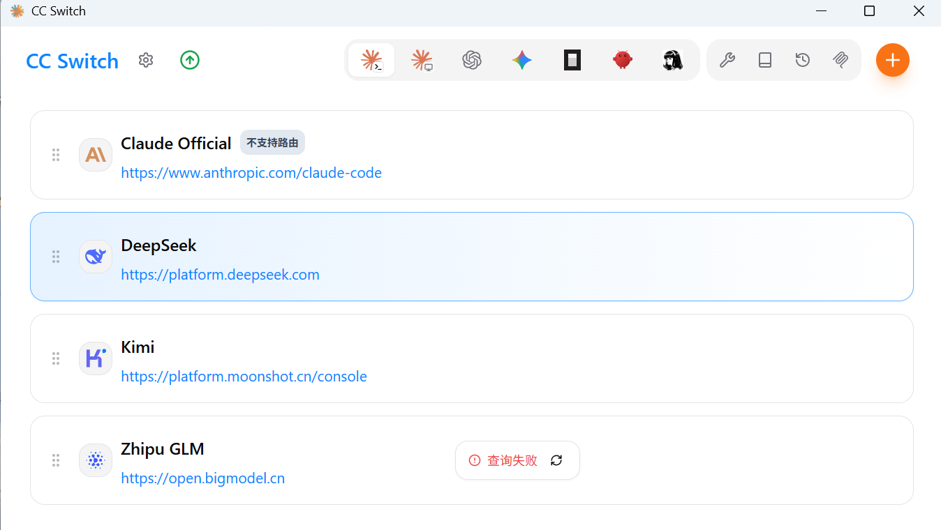Screen dimensions: 941x530
Task: Open the wrench tool icon
Action: tap(727, 61)
